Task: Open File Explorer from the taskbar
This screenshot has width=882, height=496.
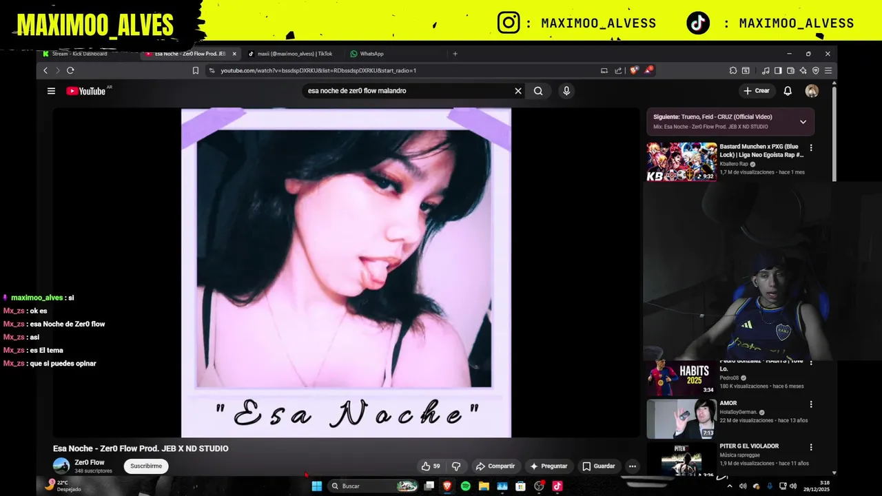Action: click(484, 486)
